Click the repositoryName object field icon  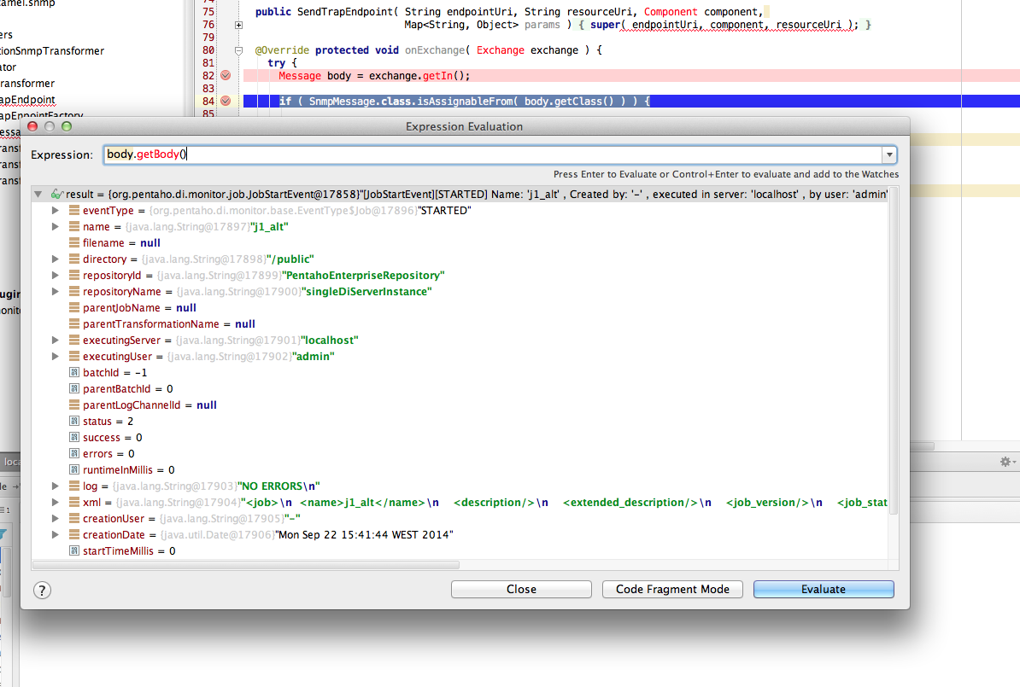pyautogui.click(x=74, y=291)
